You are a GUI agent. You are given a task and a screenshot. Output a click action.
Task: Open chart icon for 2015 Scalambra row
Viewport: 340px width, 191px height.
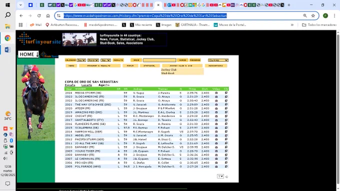coord(226,127)
